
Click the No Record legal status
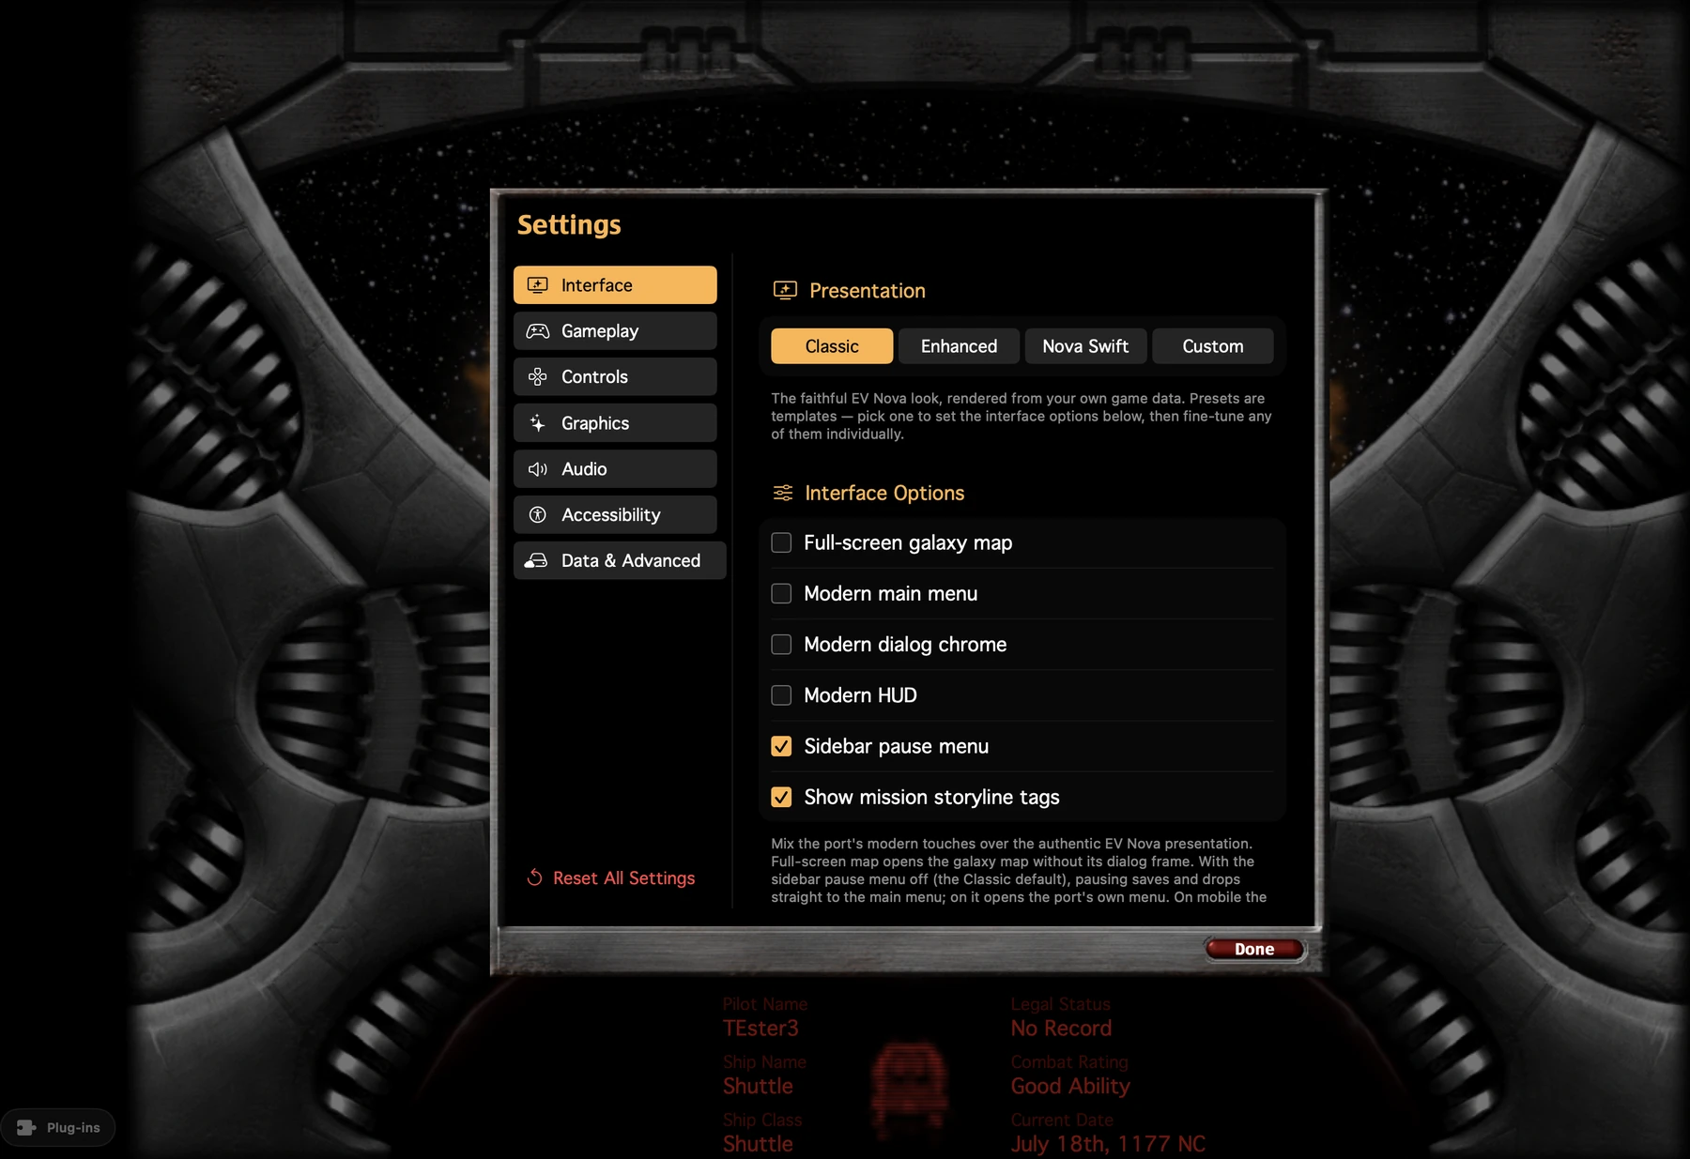(x=1061, y=1029)
